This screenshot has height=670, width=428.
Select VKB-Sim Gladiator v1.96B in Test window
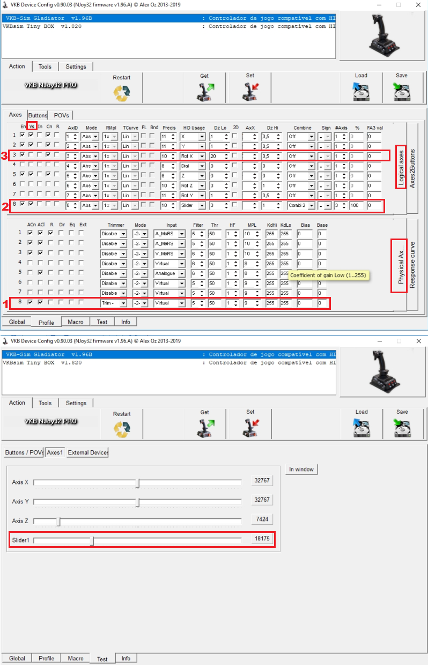point(169,354)
